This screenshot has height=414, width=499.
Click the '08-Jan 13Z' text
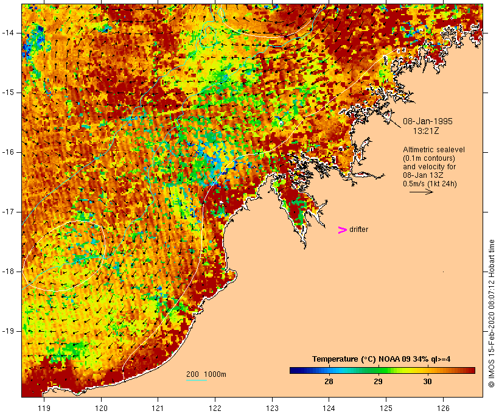pos(423,175)
